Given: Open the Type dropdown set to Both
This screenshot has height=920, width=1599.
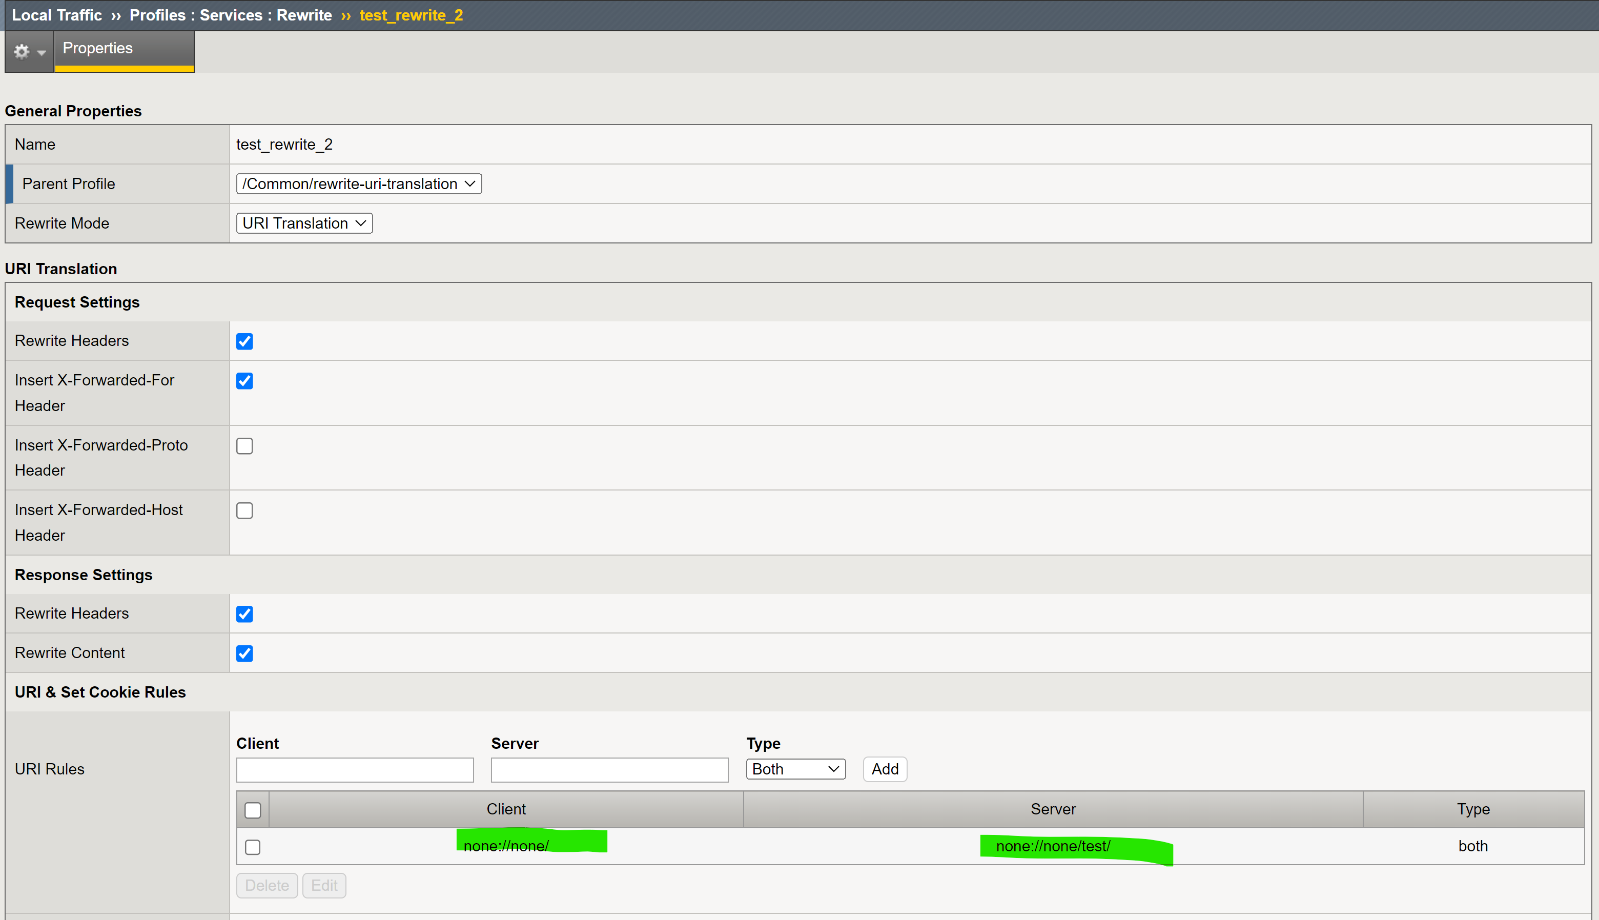Looking at the screenshot, I should [795, 769].
